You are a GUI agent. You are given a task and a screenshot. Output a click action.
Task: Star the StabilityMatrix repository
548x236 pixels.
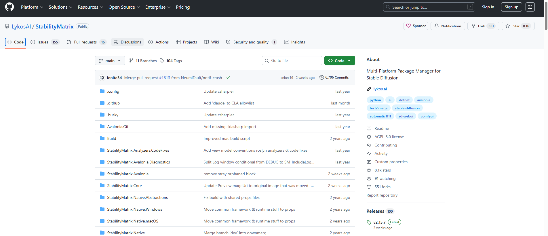(518, 26)
